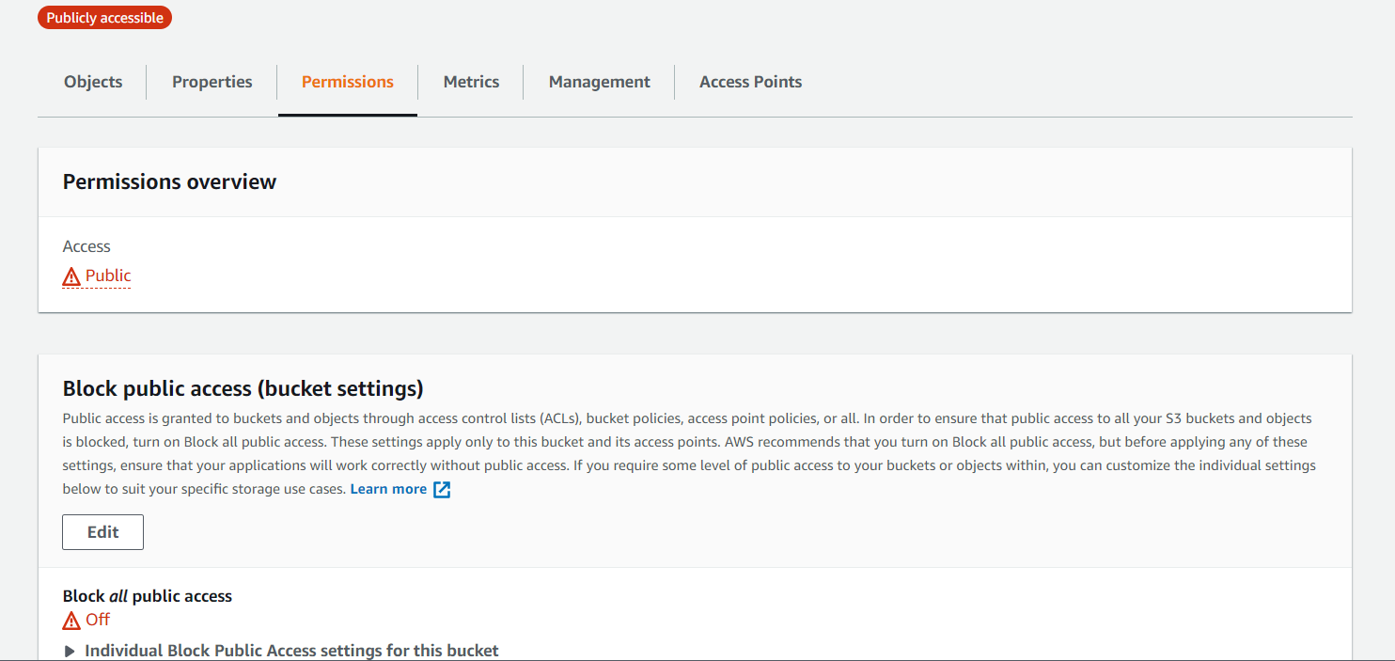
Task: Open the Properties tab
Action: point(212,82)
